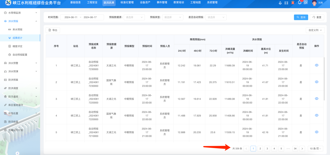Click the rocket icon in the header
330x155 pixels.
280,3
